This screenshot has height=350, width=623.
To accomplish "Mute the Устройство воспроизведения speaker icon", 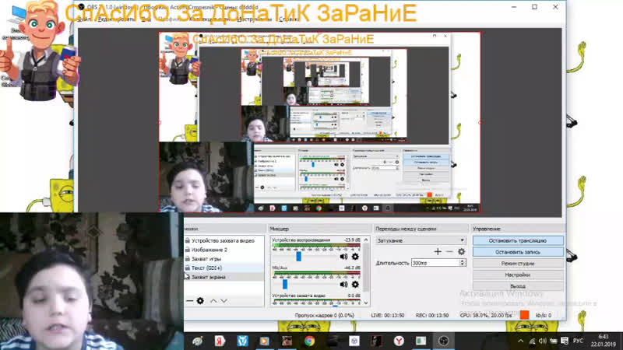I will point(343,257).
